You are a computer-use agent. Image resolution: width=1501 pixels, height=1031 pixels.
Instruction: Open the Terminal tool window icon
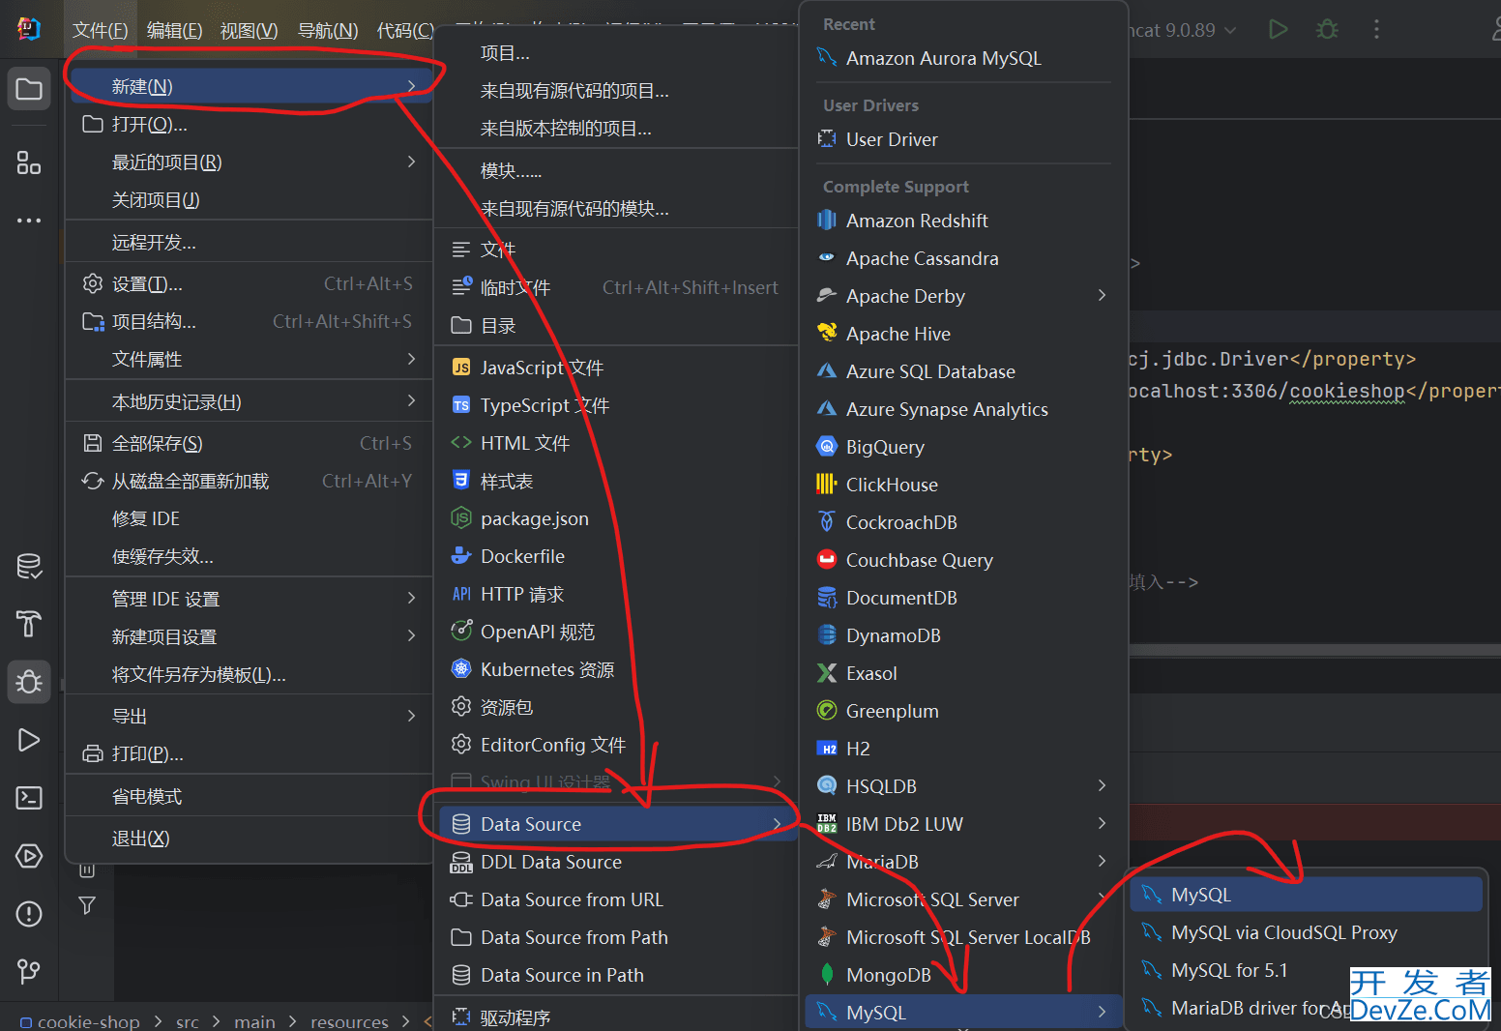pyautogui.click(x=29, y=798)
